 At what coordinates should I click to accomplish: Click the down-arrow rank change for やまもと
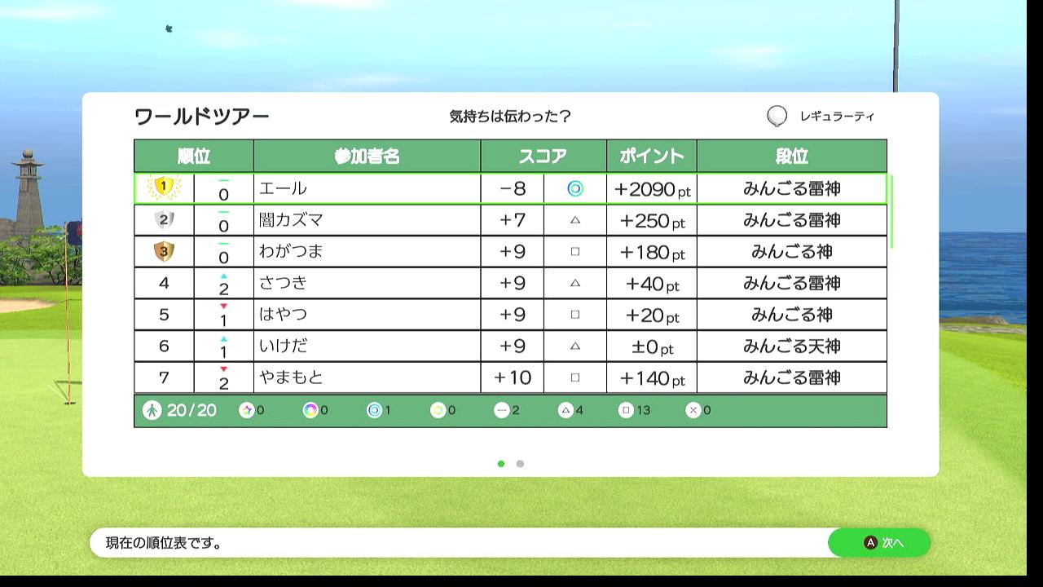(x=223, y=370)
